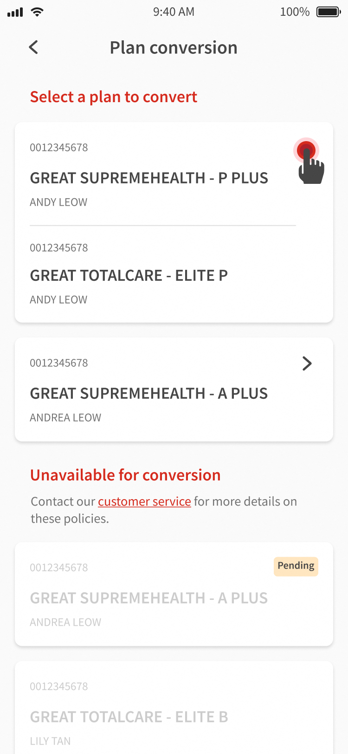Tap the Pending status badge
Screen dimensions: 348x754
tap(296, 566)
